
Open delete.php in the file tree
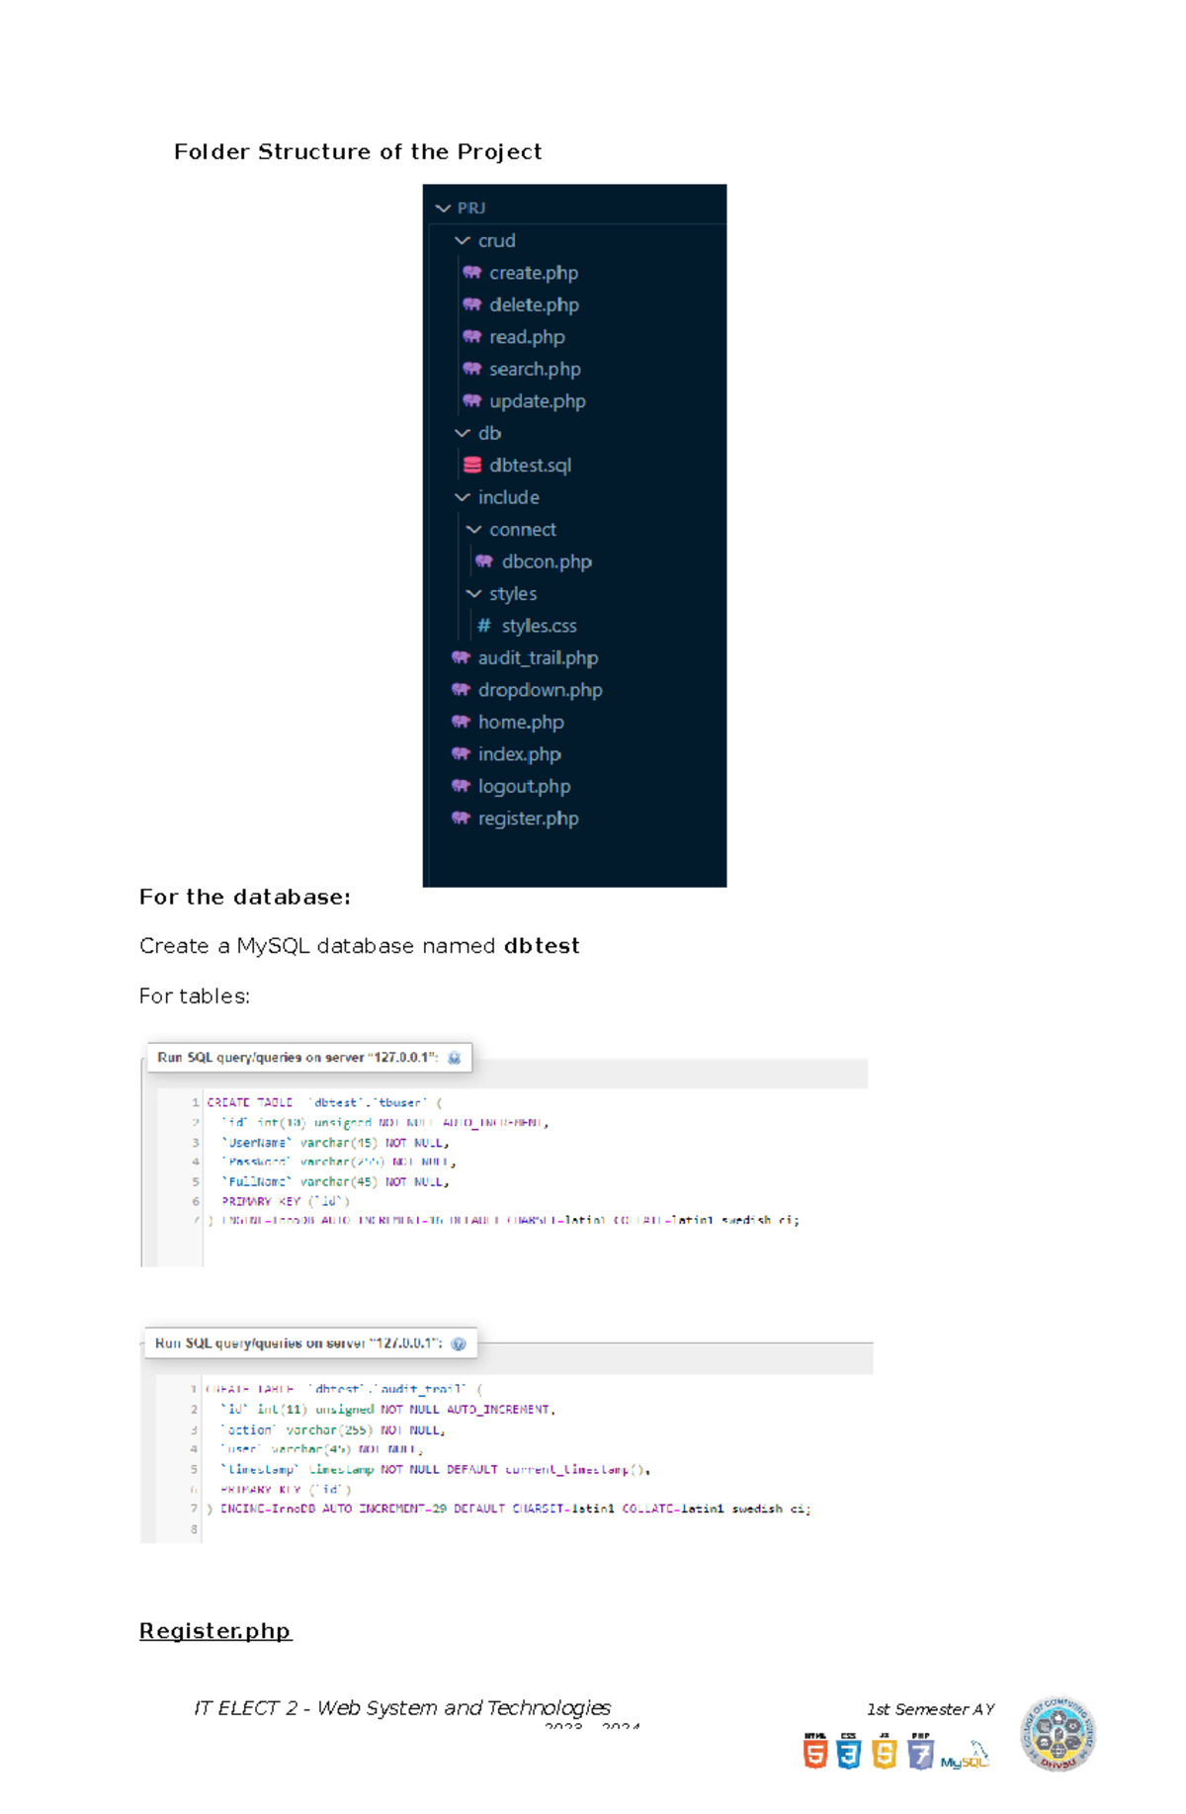pyautogui.click(x=534, y=304)
